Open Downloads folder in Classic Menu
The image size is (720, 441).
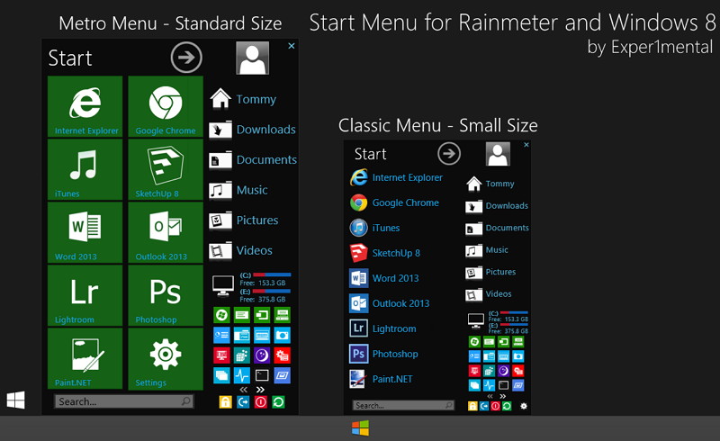pos(497,206)
